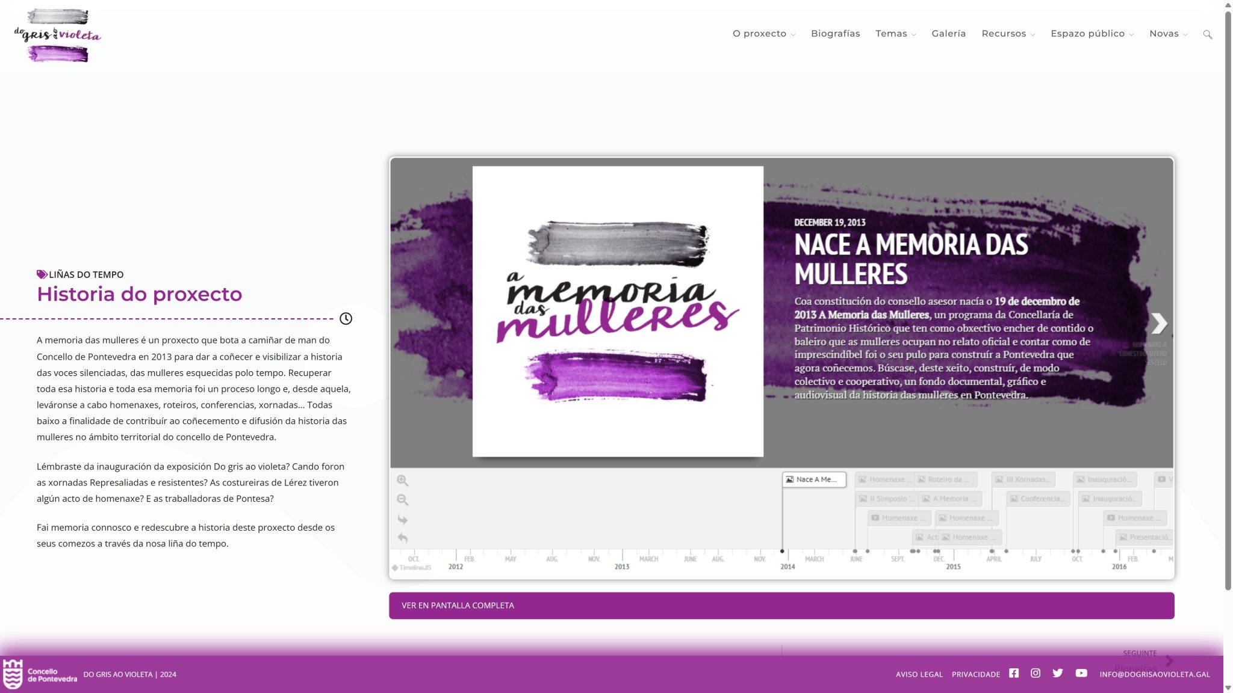Click the A memoria das mulleres slide image
1233x693 pixels.
click(x=618, y=312)
